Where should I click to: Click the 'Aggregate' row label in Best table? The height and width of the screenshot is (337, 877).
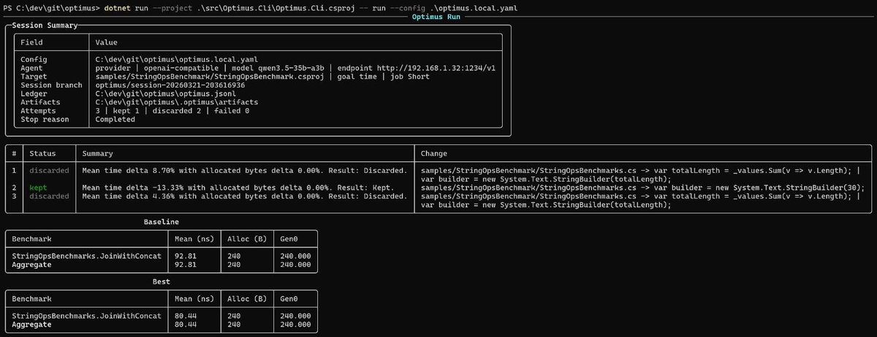click(x=31, y=323)
